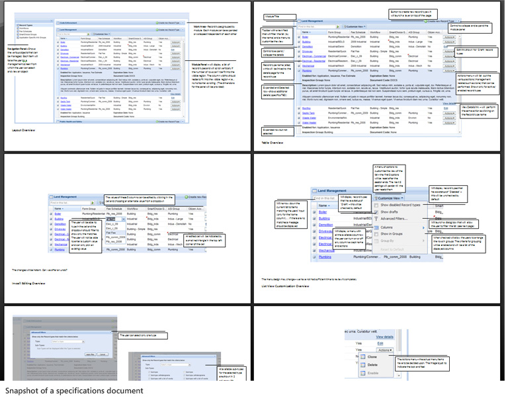The height and width of the screenshot is (398, 506).
Task: Open Actions dropdown for Boiler row, Table Overview
Action: (449, 37)
